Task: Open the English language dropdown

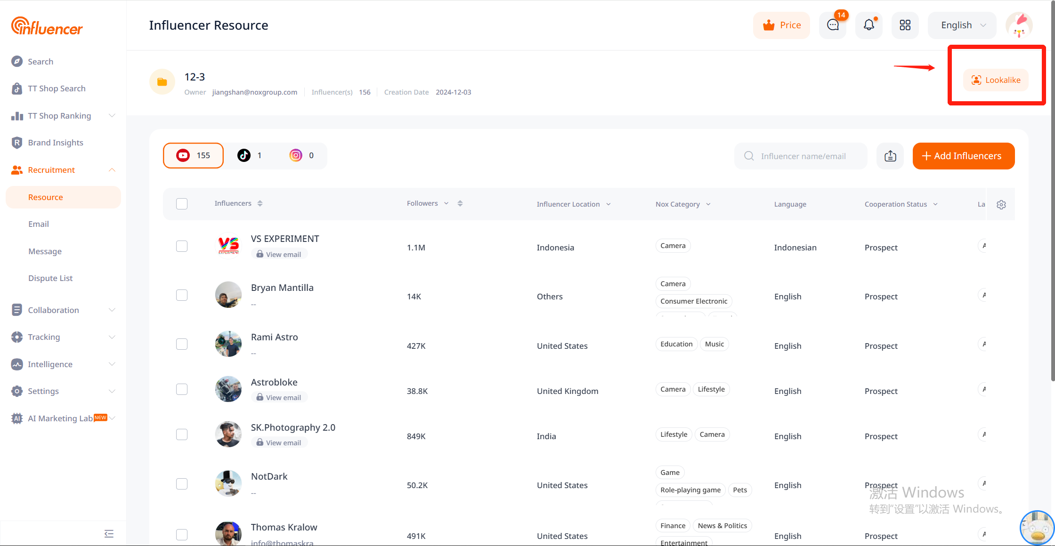Action: click(962, 25)
